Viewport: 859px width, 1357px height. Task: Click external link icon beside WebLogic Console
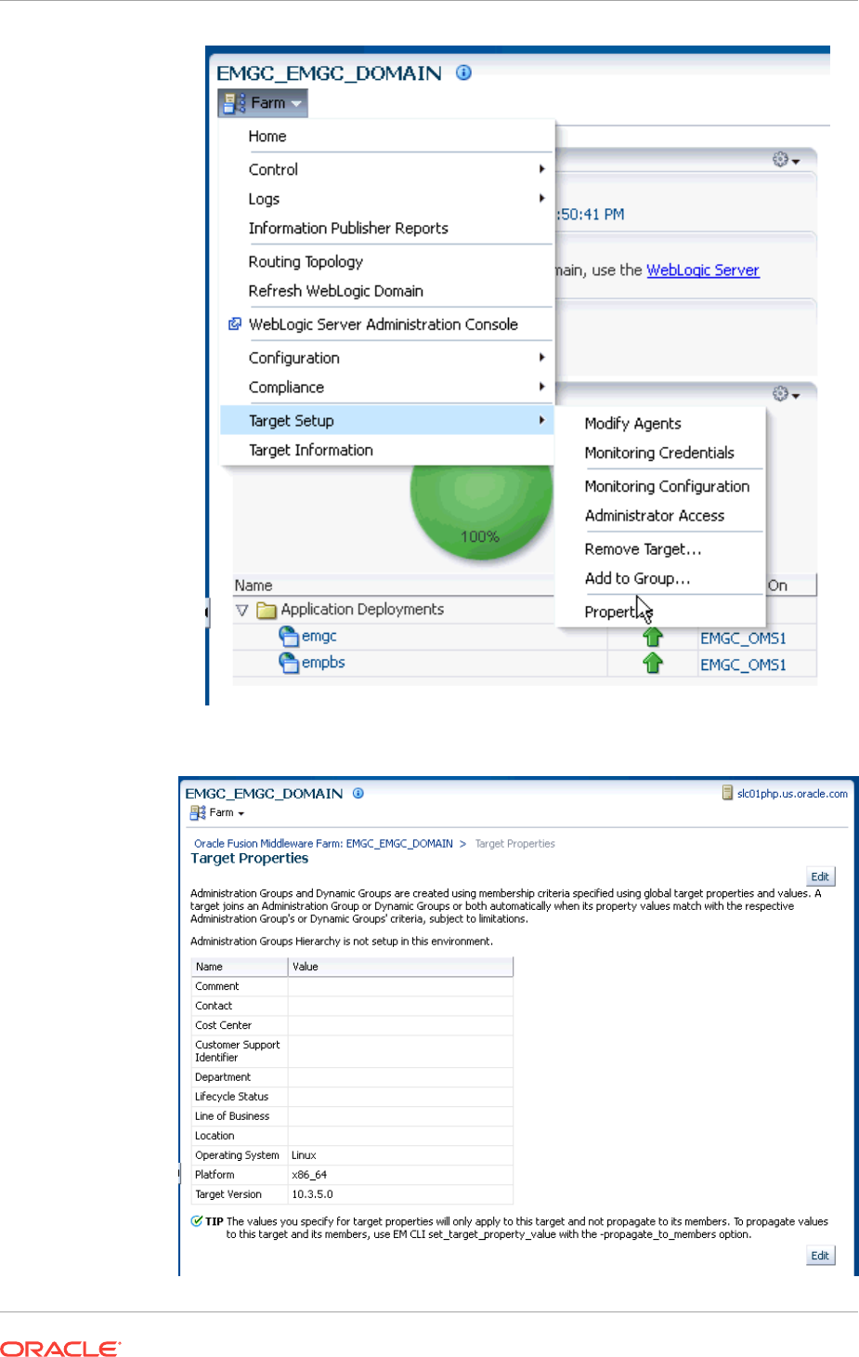[235, 324]
